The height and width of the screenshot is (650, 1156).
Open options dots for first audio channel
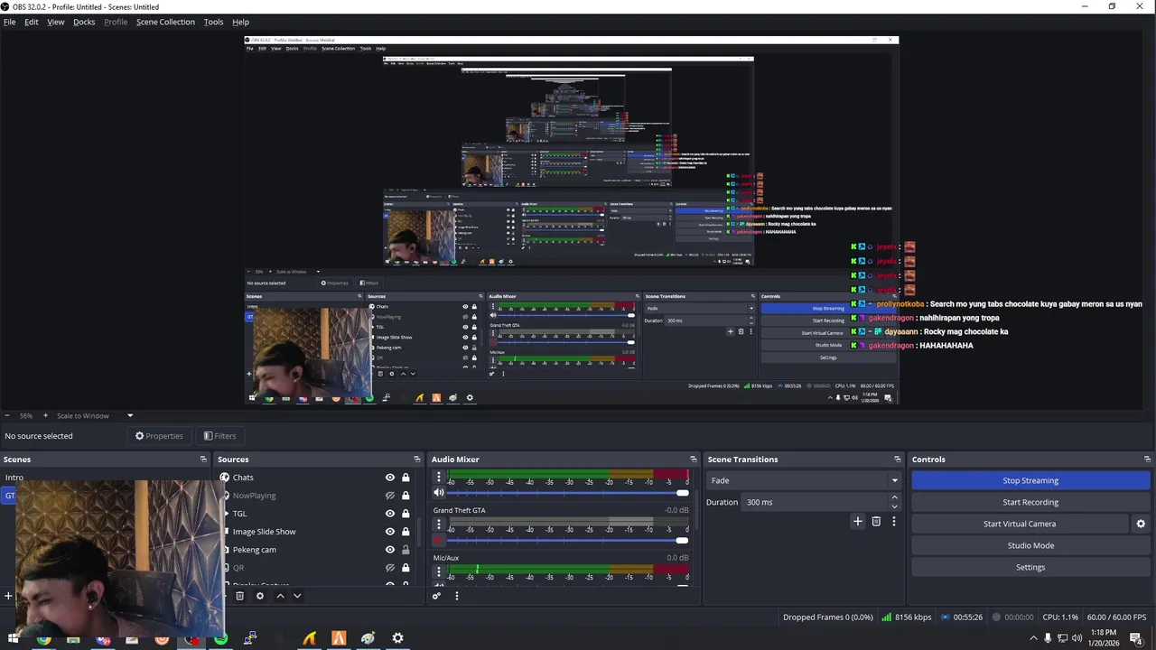439,477
